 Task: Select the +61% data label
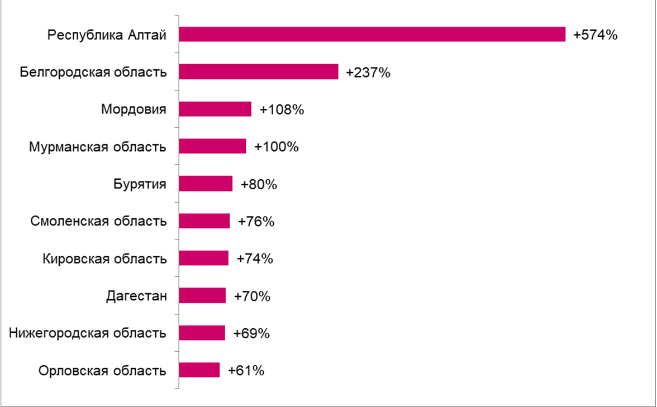pos(246,371)
